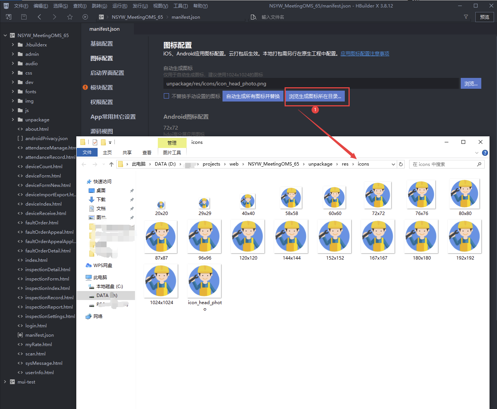Click 浏览生成图标所在目录... button
The image size is (497, 409).
coord(315,96)
